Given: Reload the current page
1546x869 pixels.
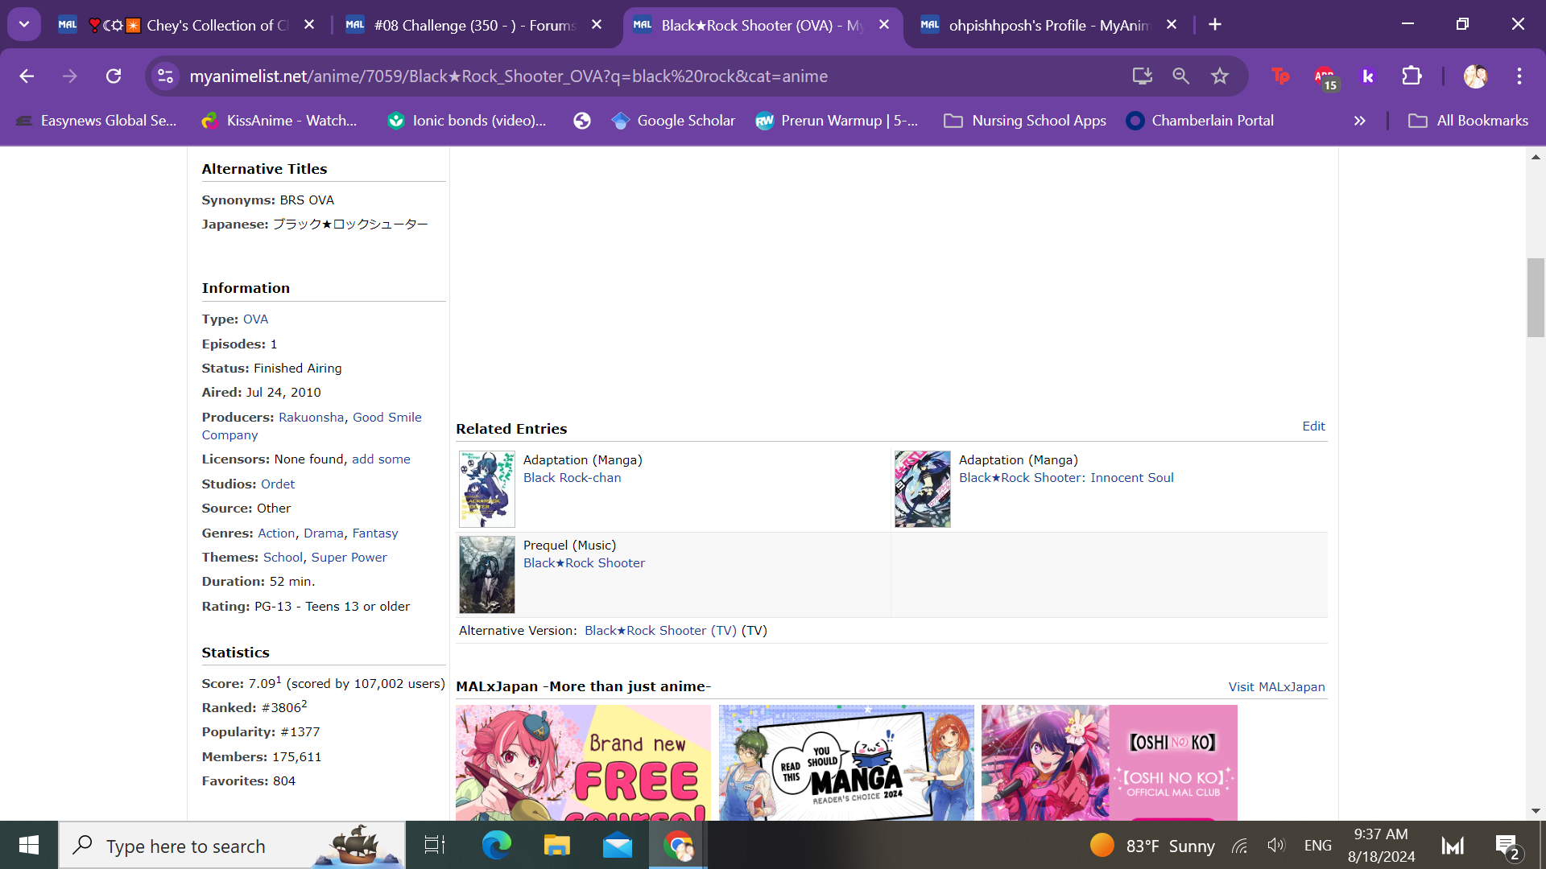Looking at the screenshot, I should click(114, 76).
